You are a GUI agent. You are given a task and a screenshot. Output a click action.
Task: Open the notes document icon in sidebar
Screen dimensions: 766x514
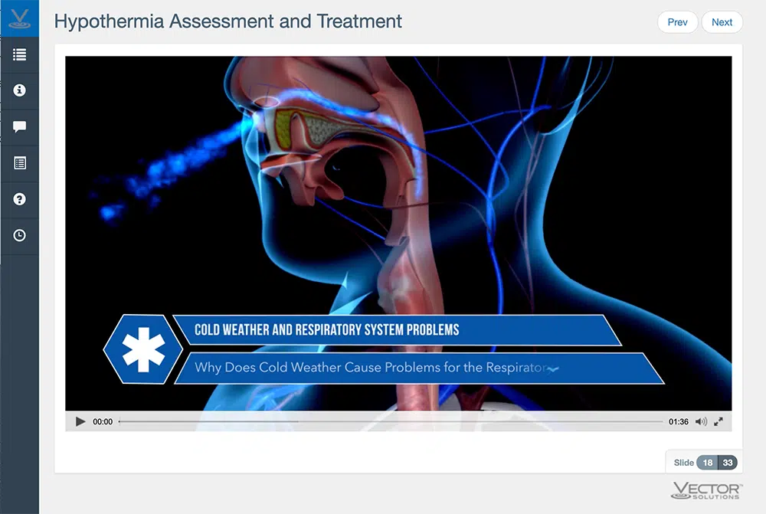[x=19, y=163]
